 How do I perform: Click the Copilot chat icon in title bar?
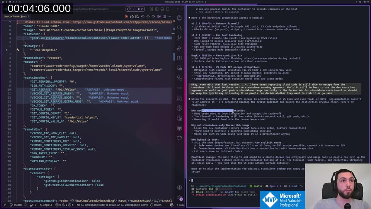(129, 9)
